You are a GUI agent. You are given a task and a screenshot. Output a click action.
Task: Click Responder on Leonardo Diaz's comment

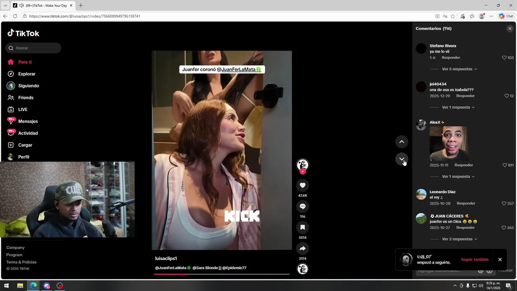click(x=466, y=203)
